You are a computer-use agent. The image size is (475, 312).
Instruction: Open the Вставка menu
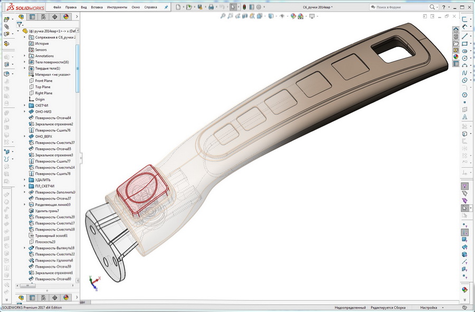[x=97, y=7]
